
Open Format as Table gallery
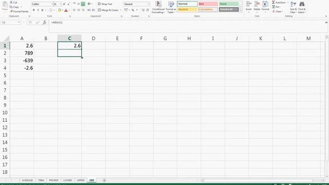click(171, 7)
